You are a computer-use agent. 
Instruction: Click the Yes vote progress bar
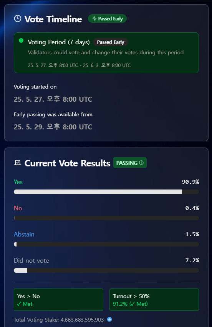tap(106, 192)
